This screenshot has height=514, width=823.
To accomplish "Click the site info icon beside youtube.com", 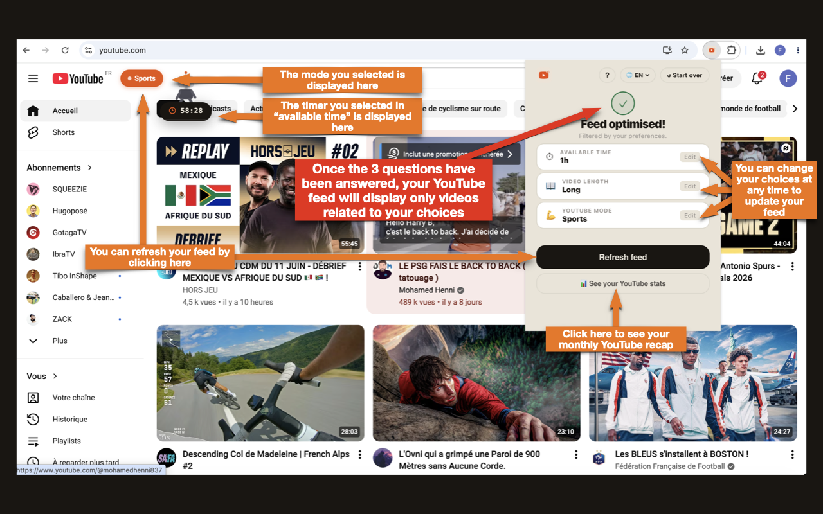I will click(88, 50).
